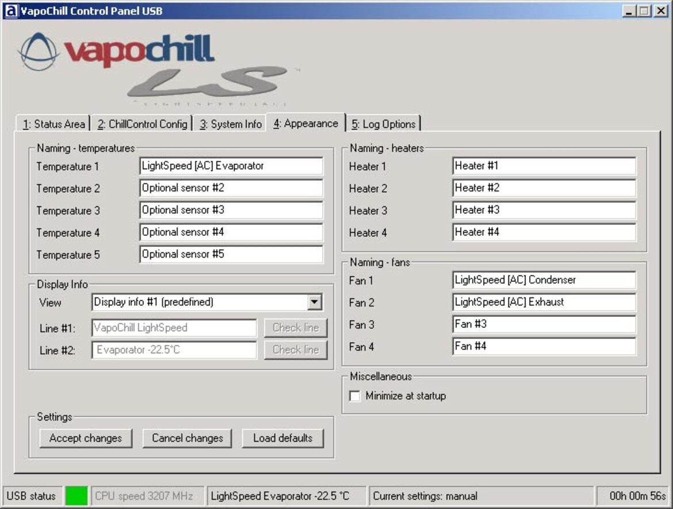The height and width of the screenshot is (509, 673).
Task: Click into the Fan 4 name field
Action: click(544, 346)
